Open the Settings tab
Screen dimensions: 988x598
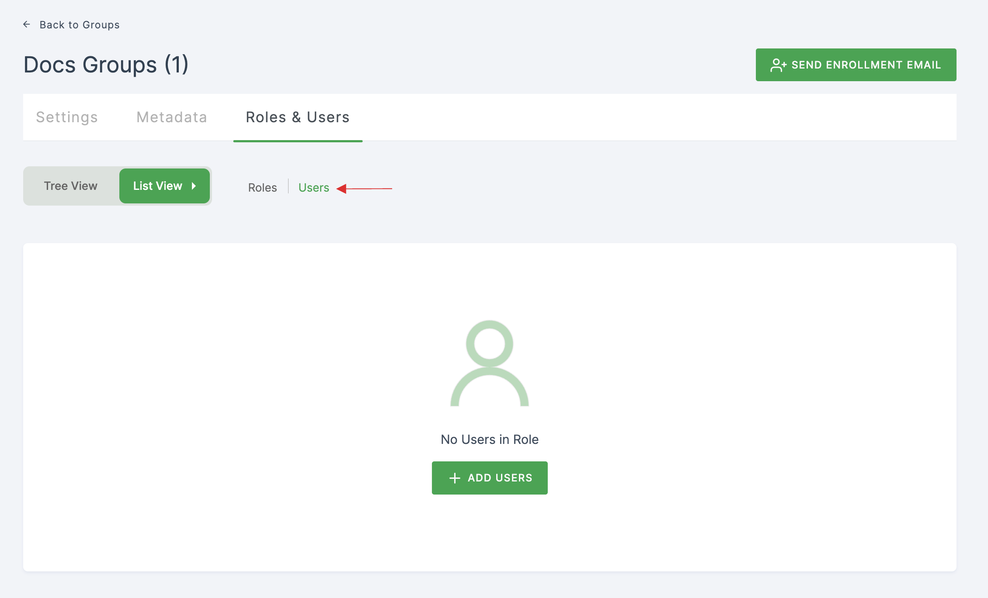67,117
